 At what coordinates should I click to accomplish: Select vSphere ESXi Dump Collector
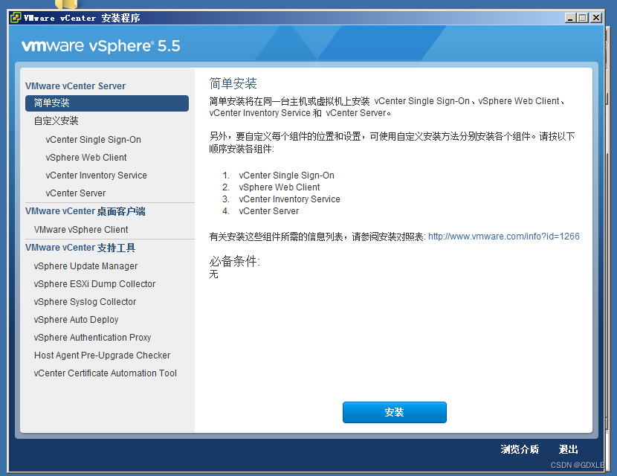94,284
